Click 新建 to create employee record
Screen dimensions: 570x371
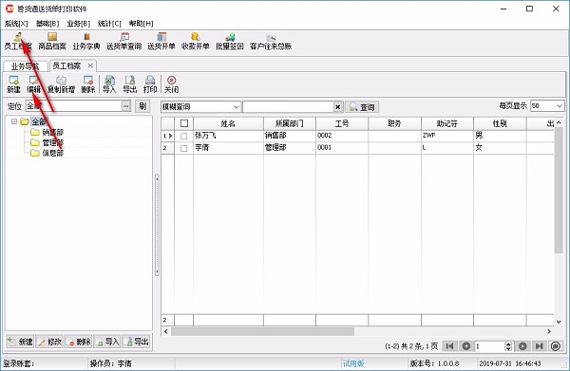(x=14, y=84)
